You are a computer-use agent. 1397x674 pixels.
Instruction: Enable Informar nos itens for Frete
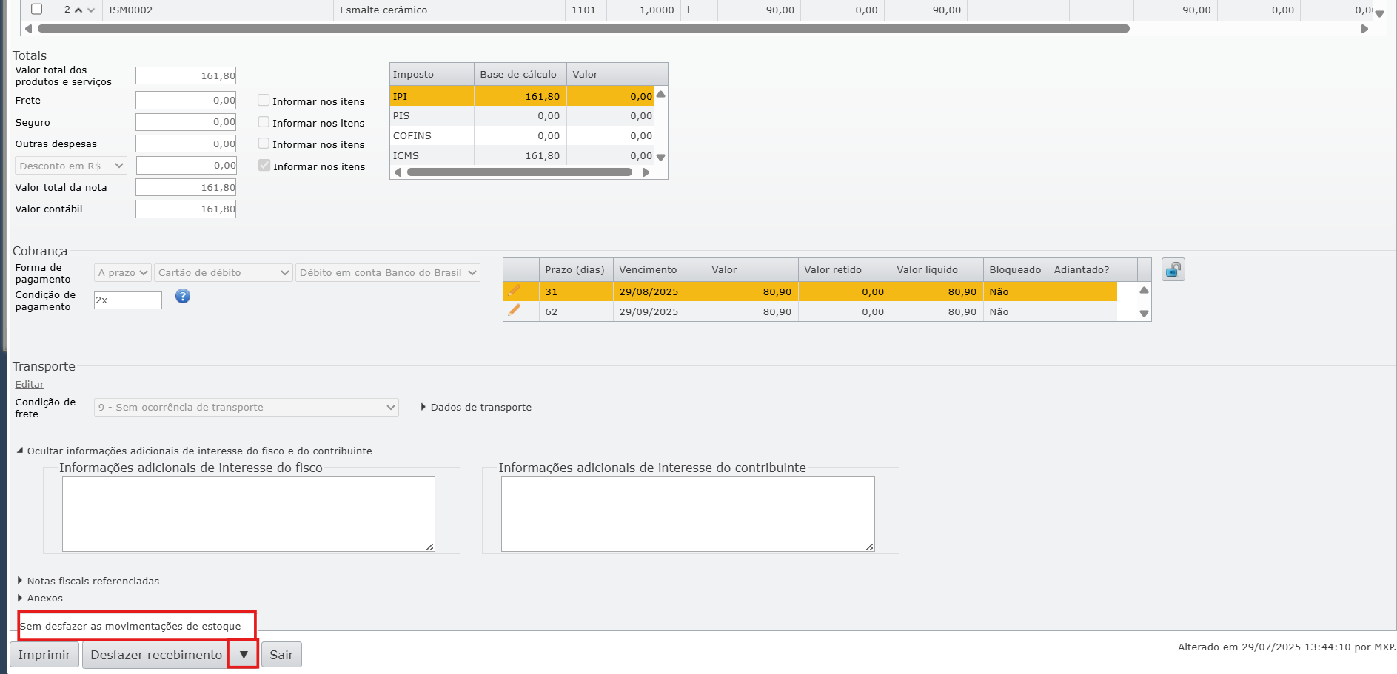point(264,100)
